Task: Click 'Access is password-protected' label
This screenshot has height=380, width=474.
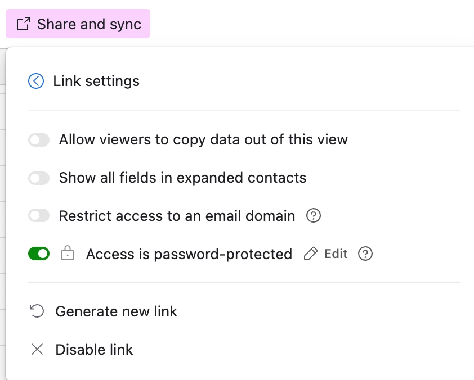Action: (189, 254)
